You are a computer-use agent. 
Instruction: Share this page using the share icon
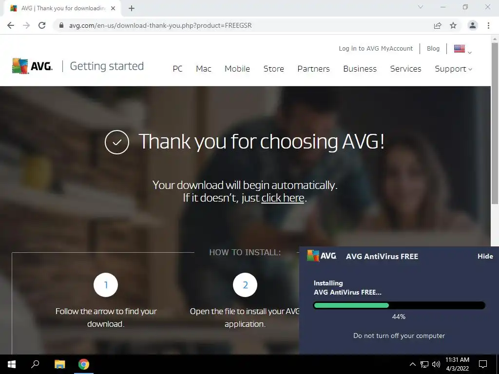(438, 25)
